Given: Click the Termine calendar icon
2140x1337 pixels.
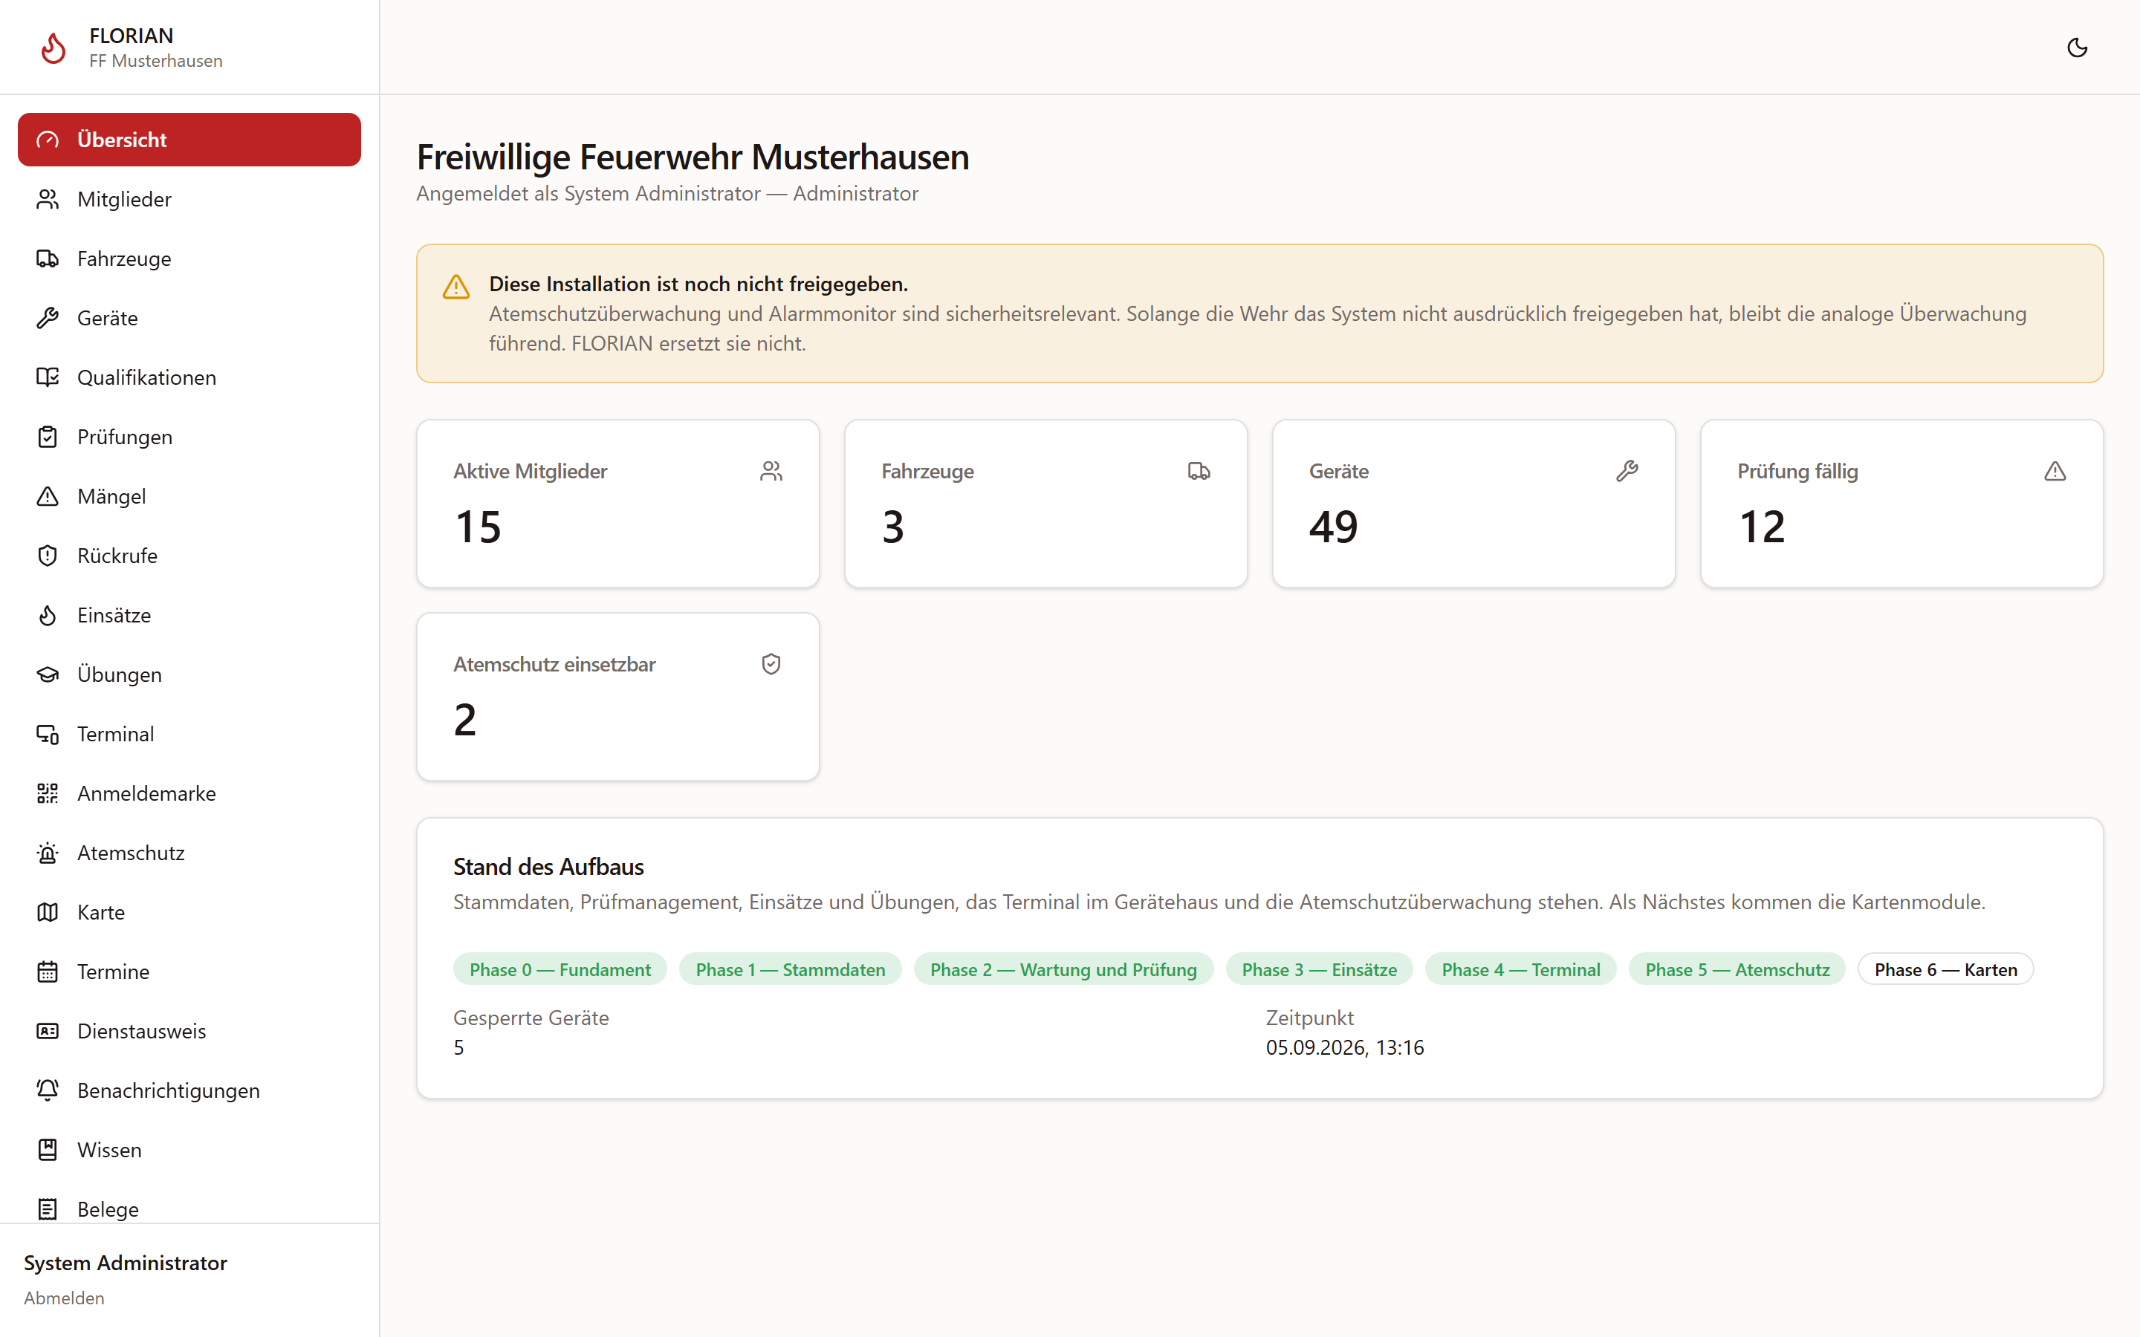Looking at the screenshot, I should 48,971.
